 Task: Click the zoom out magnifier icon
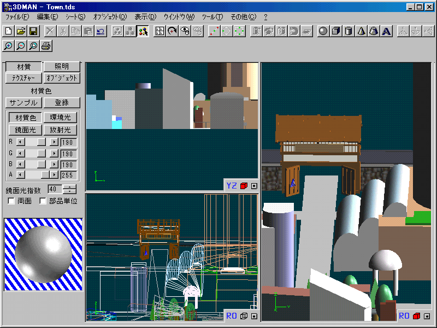(x=21, y=46)
